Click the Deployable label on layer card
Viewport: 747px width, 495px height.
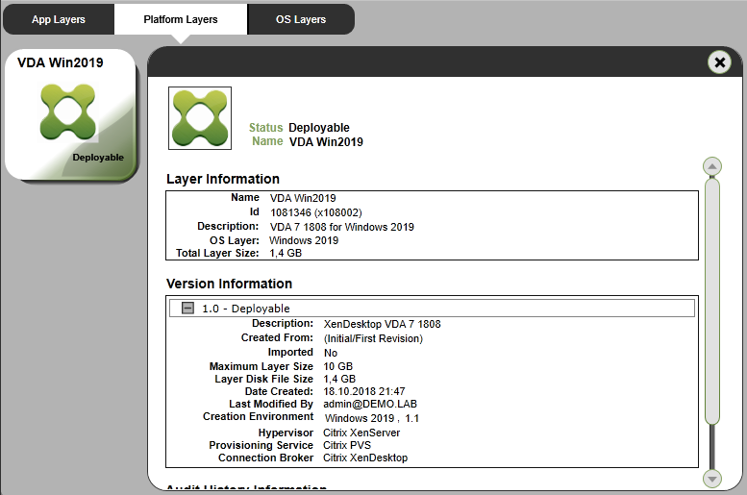[x=98, y=158]
